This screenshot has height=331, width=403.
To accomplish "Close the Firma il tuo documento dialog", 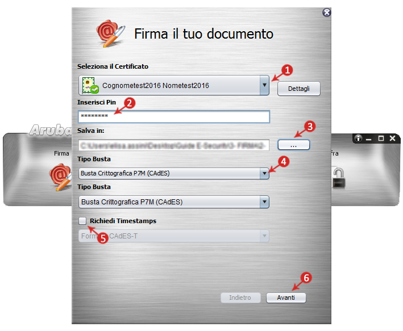I will click(327, 12).
